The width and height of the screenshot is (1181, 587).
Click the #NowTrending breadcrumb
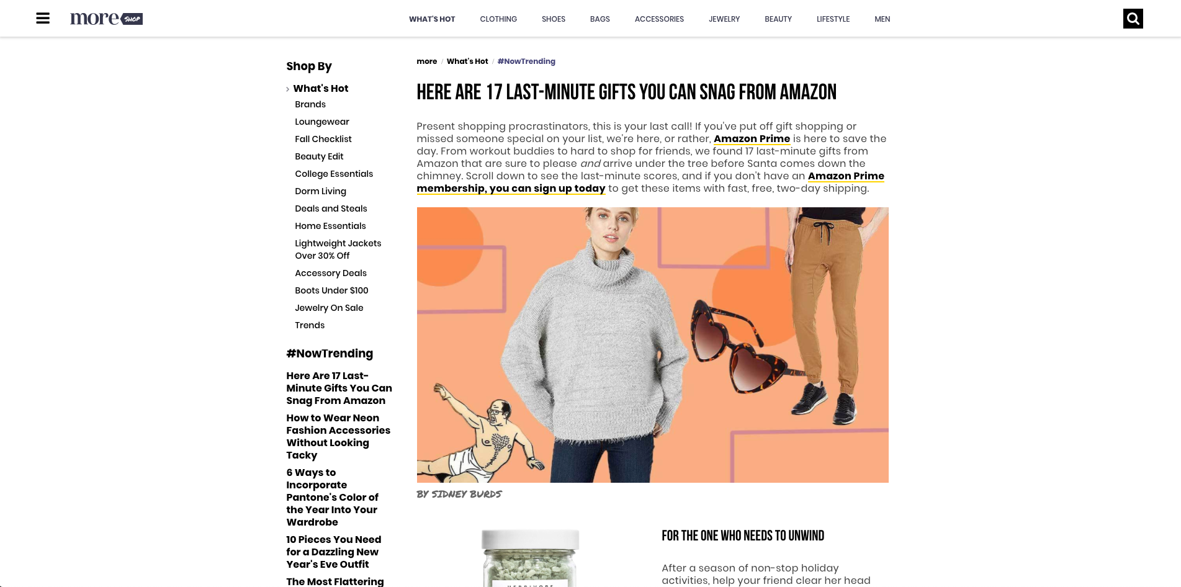point(526,61)
